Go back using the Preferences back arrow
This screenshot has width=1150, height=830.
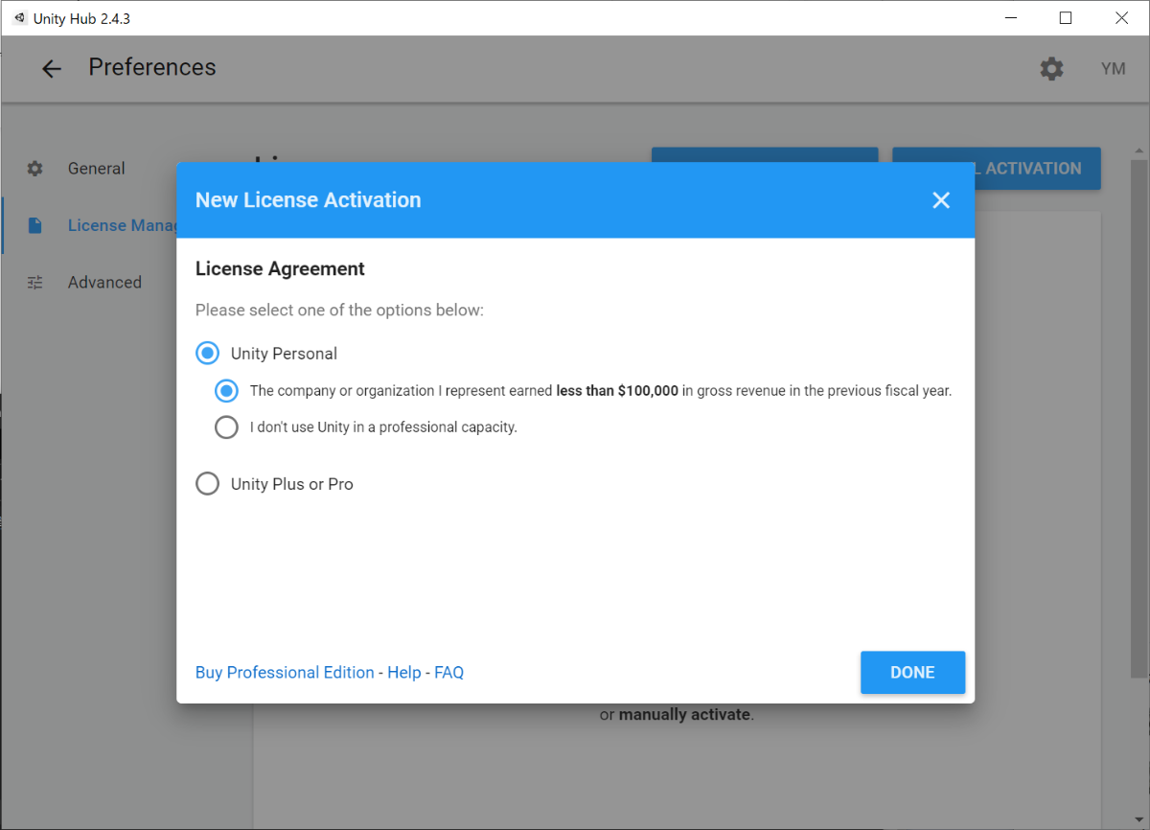(x=52, y=68)
